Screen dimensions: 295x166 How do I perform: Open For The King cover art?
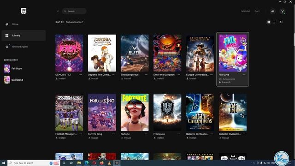(x=102, y=113)
